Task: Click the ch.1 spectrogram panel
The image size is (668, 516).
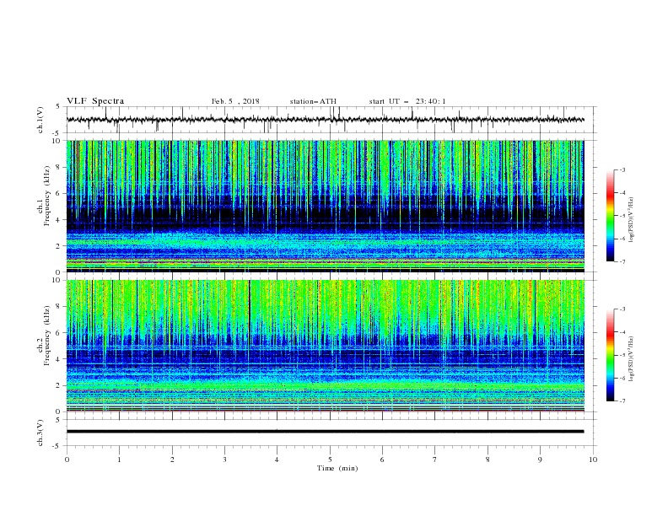Action: click(325, 206)
